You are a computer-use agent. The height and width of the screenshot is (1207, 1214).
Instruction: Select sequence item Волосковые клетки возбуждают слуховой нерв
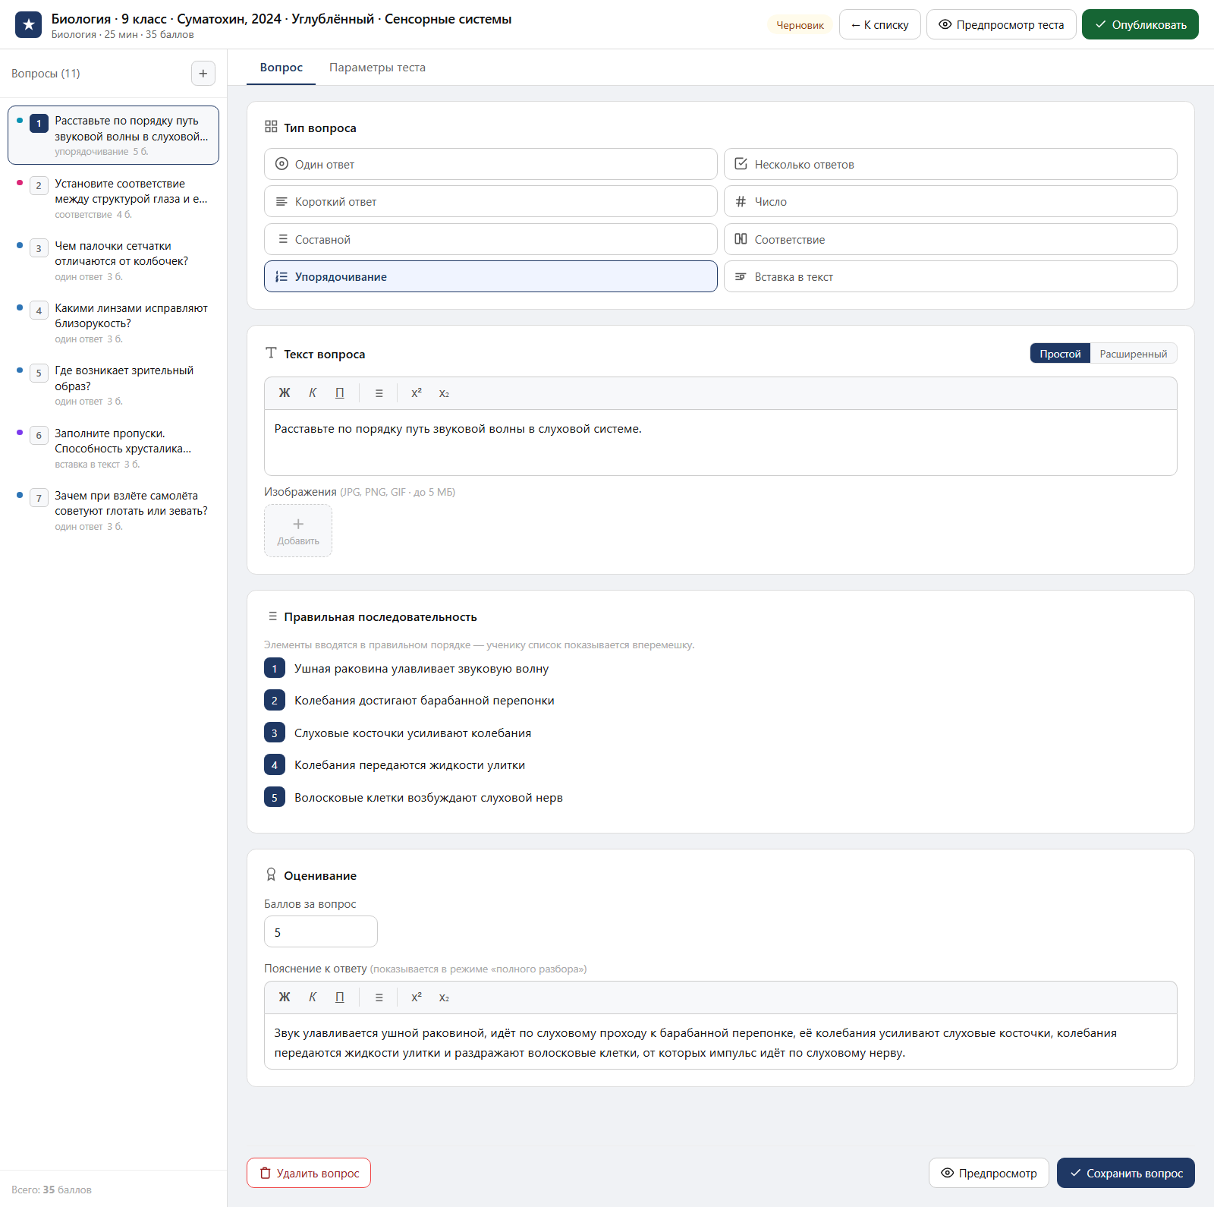tap(429, 797)
